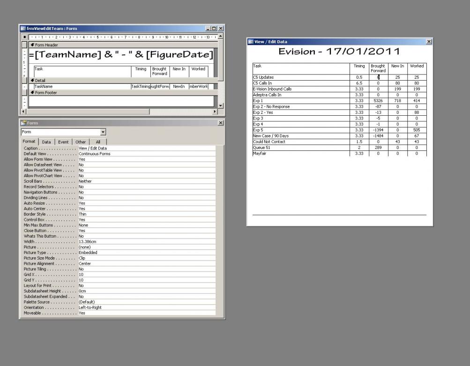
Task: Show the All properties tab
Action: 98,142
